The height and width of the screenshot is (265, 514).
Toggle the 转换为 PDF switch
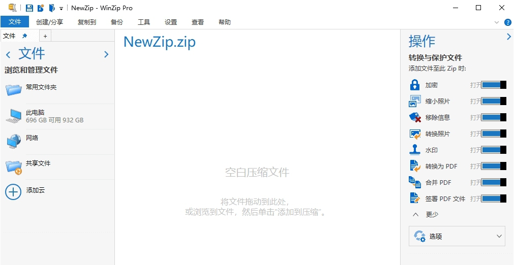[494, 166]
